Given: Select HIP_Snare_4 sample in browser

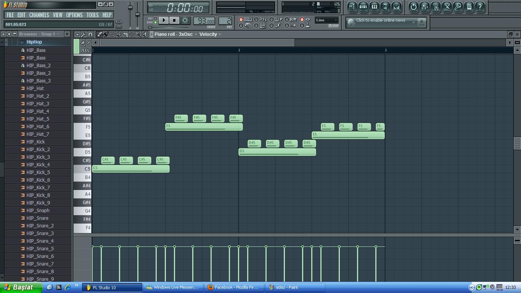Looking at the screenshot, I should click(x=40, y=241).
